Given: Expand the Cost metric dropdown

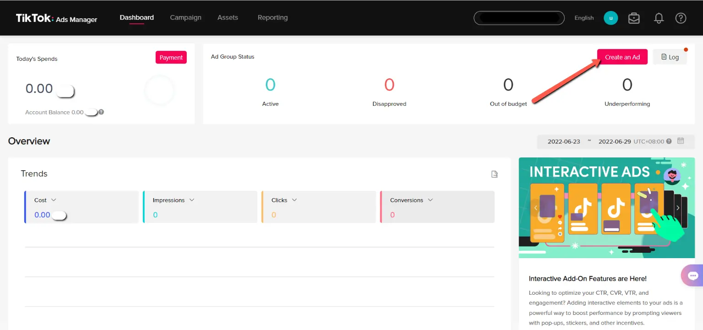Looking at the screenshot, I should [54, 200].
